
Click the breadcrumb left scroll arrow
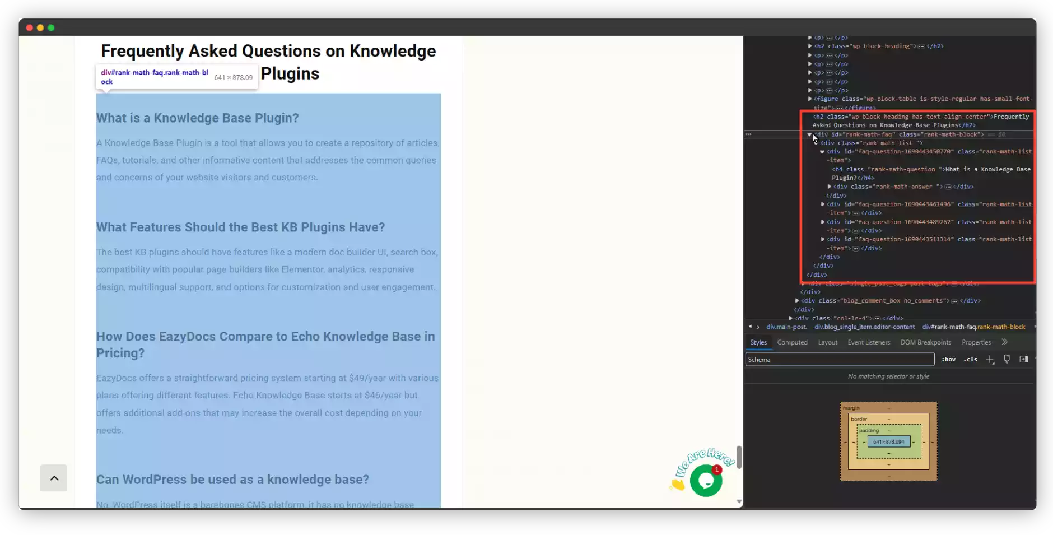click(750, 327)
